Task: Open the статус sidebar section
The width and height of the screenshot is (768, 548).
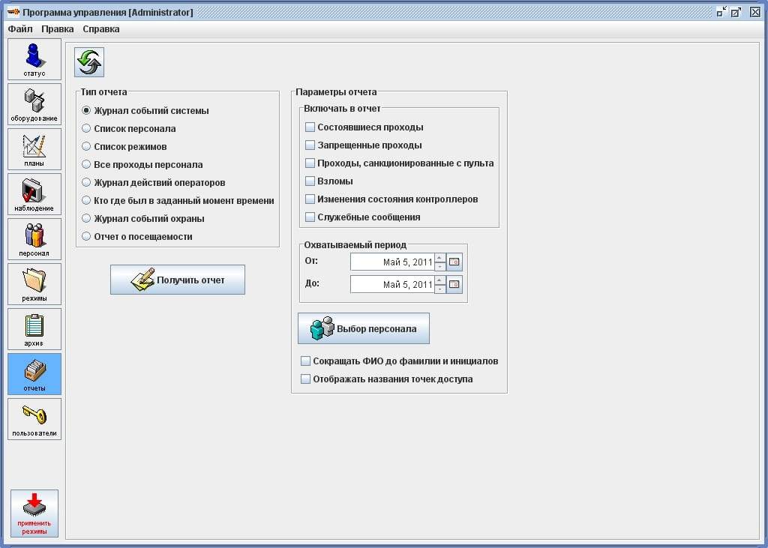Action: coord(34,59)
